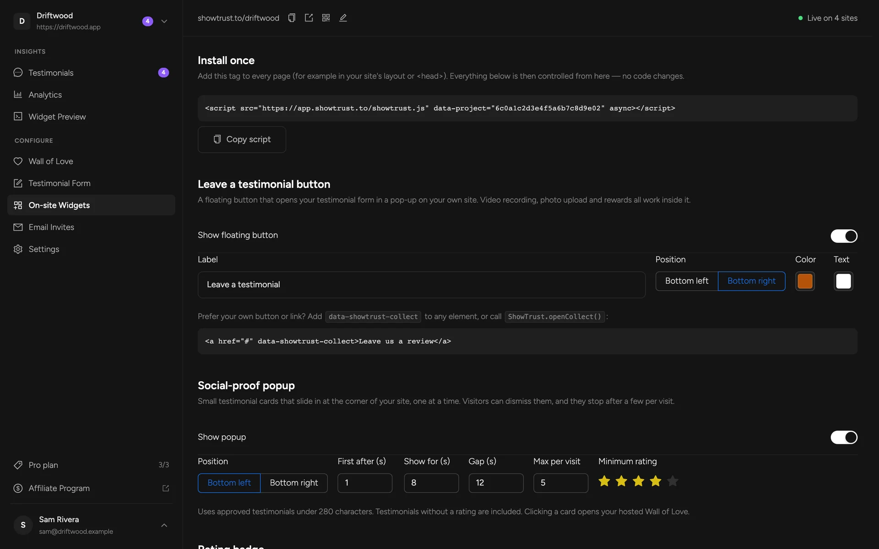This screenshot has height=549, width=879.
Task: Click the Copy script button
Action: 242,140
